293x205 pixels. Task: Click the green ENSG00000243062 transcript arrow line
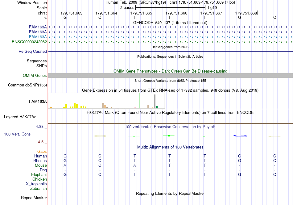click(171, 42)
